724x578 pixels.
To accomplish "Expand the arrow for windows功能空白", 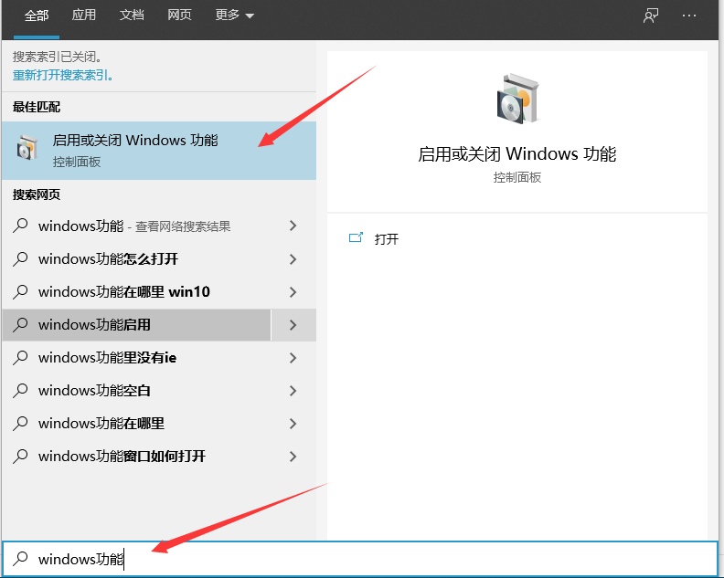I will 293,391.
